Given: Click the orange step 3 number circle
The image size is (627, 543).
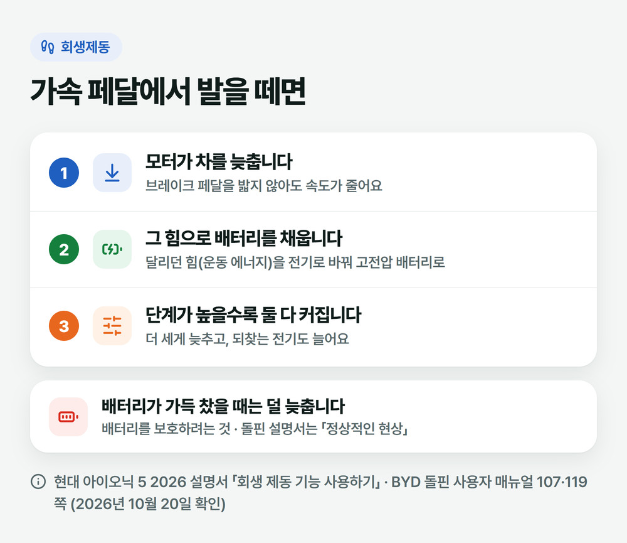Looking at the screenshot, I should click(x=64, y=326).
